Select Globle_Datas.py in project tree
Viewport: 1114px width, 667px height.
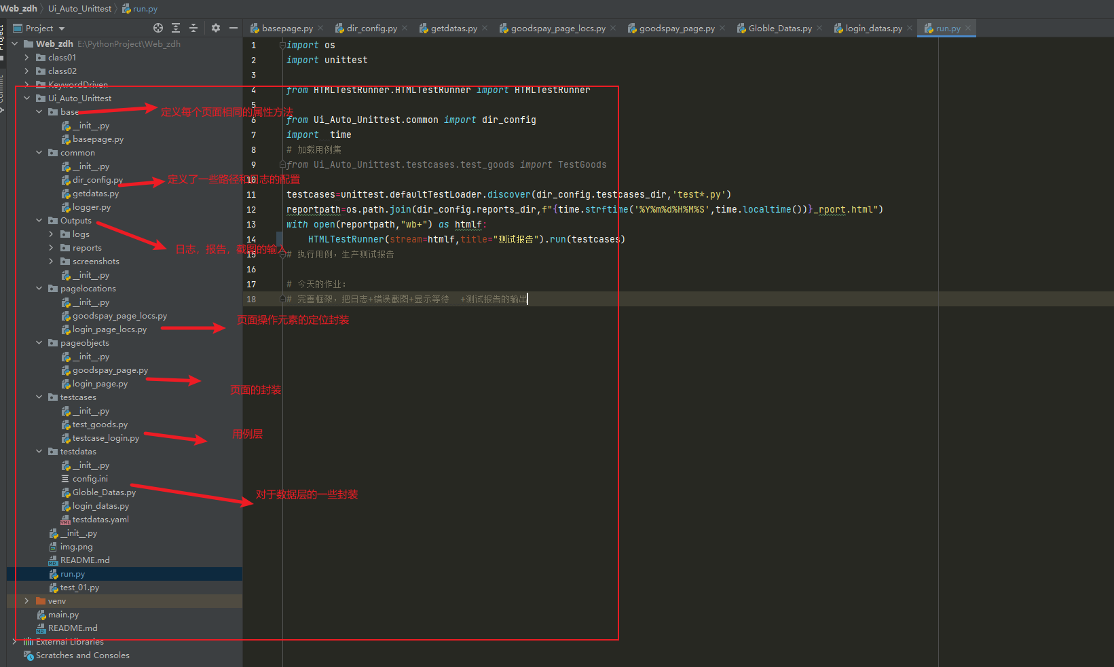[x=104, y=492]
